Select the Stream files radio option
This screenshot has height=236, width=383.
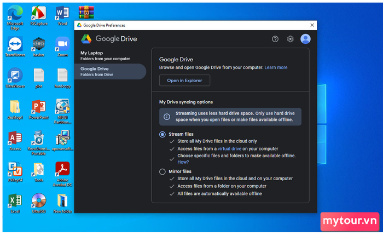pyautogui.click(x=163, y=134)
